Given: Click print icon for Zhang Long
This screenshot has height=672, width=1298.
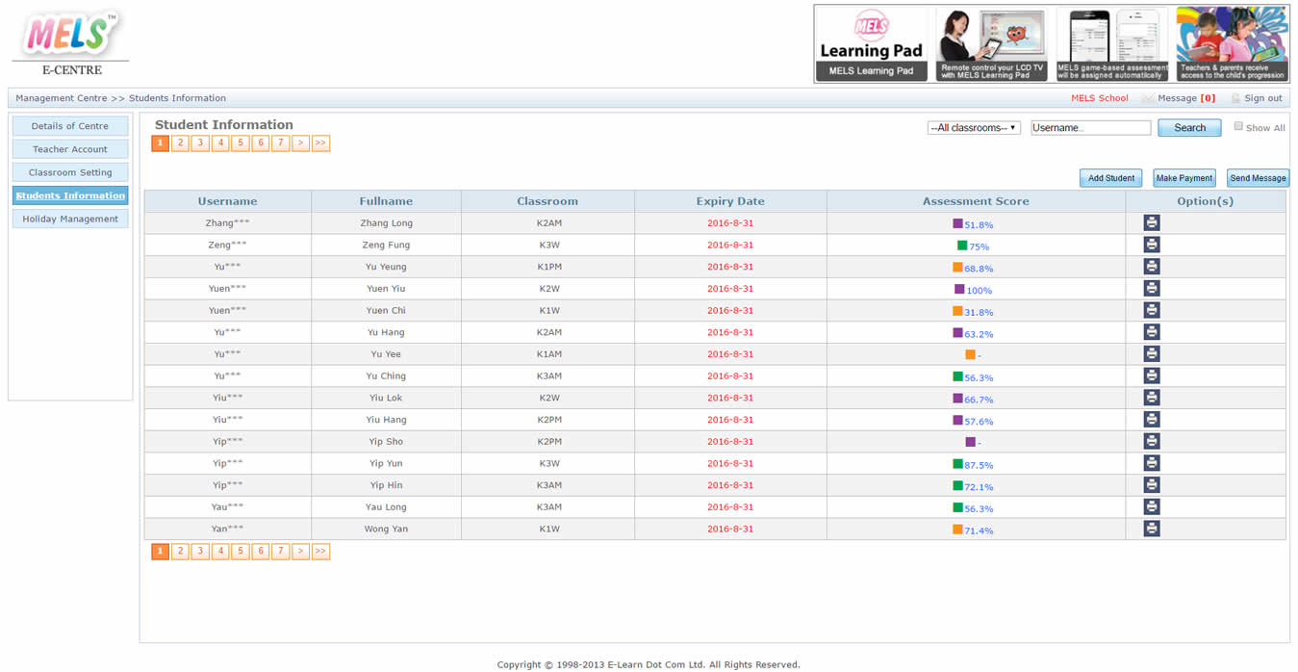Looking at the screenshot, I should tap(1151, 223).
